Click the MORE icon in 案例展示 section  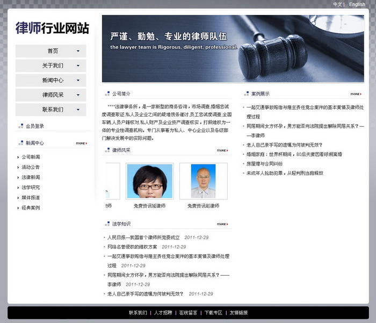coord(356,94)
